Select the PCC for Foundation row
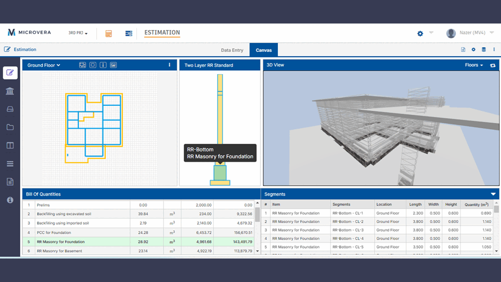The image size is (501, 282). pyautogui.click(x=53, y=232)
